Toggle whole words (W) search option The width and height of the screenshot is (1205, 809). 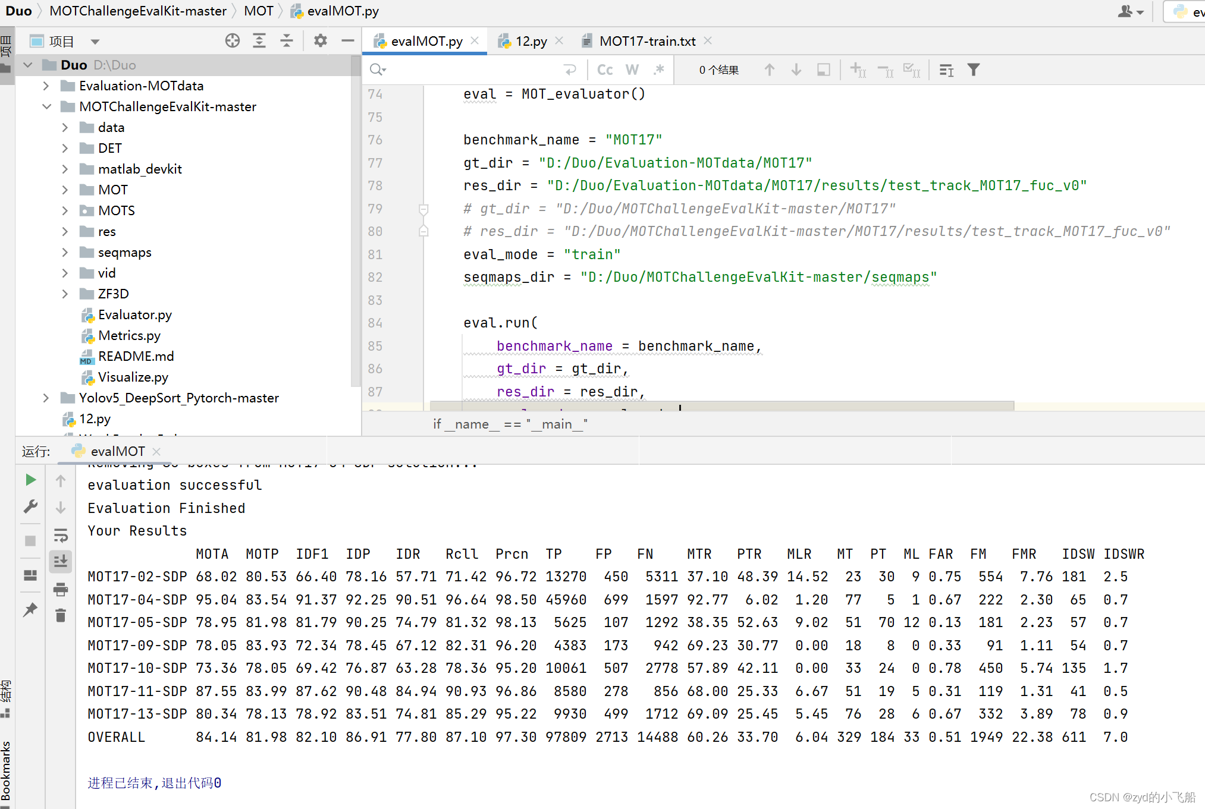pos(632,70)
